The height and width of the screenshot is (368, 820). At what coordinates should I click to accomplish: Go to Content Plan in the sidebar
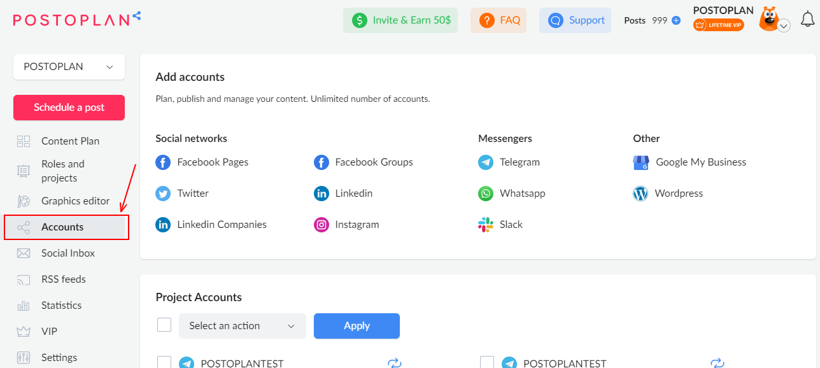coord(70,141)
